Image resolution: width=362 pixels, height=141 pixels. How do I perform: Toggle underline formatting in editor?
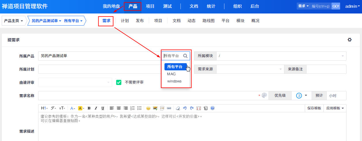click(103, 108)
